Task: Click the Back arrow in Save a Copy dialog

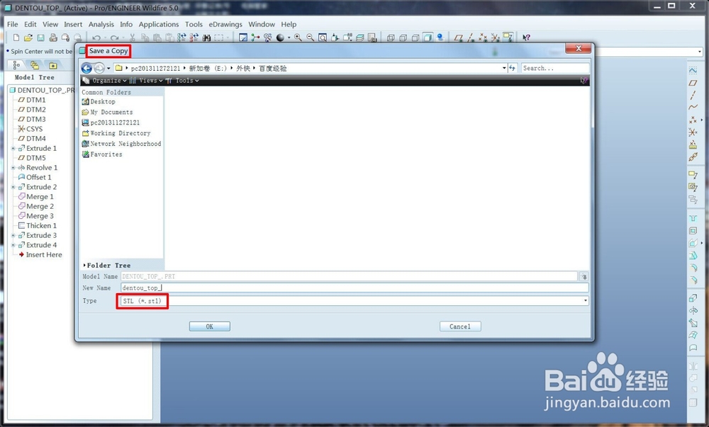Action: pos(86,68)
